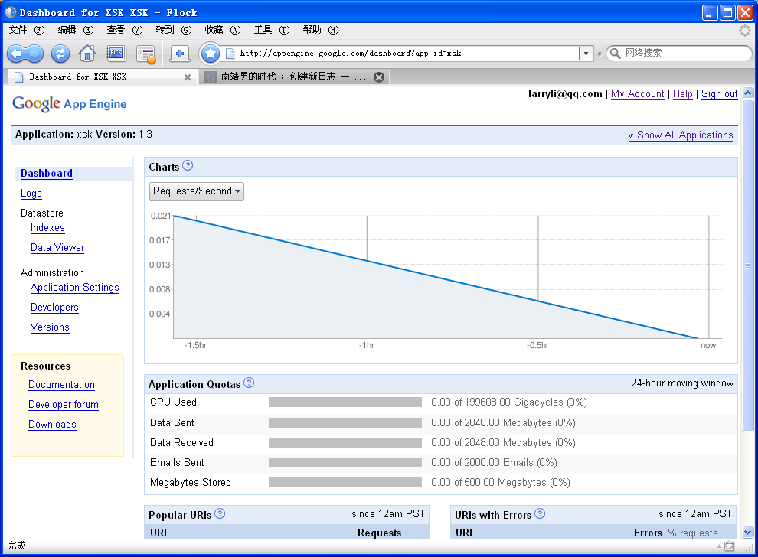Open the Documentation resource link
Viewport: 758px width, 557px height.
[x=61, y=385]
